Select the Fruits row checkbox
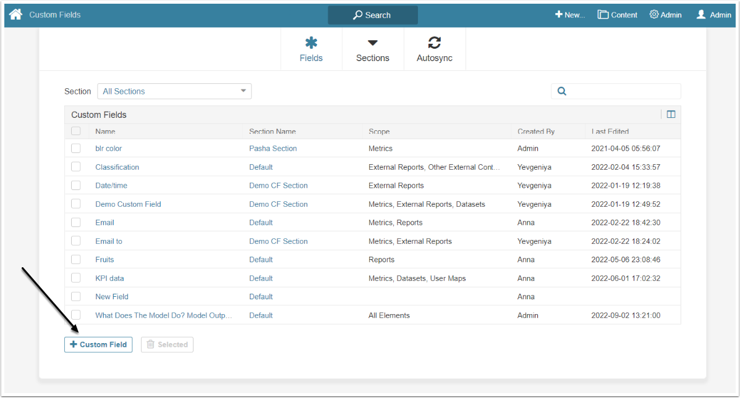This screenshot has width=740, height=398. [x=75, y=259]
